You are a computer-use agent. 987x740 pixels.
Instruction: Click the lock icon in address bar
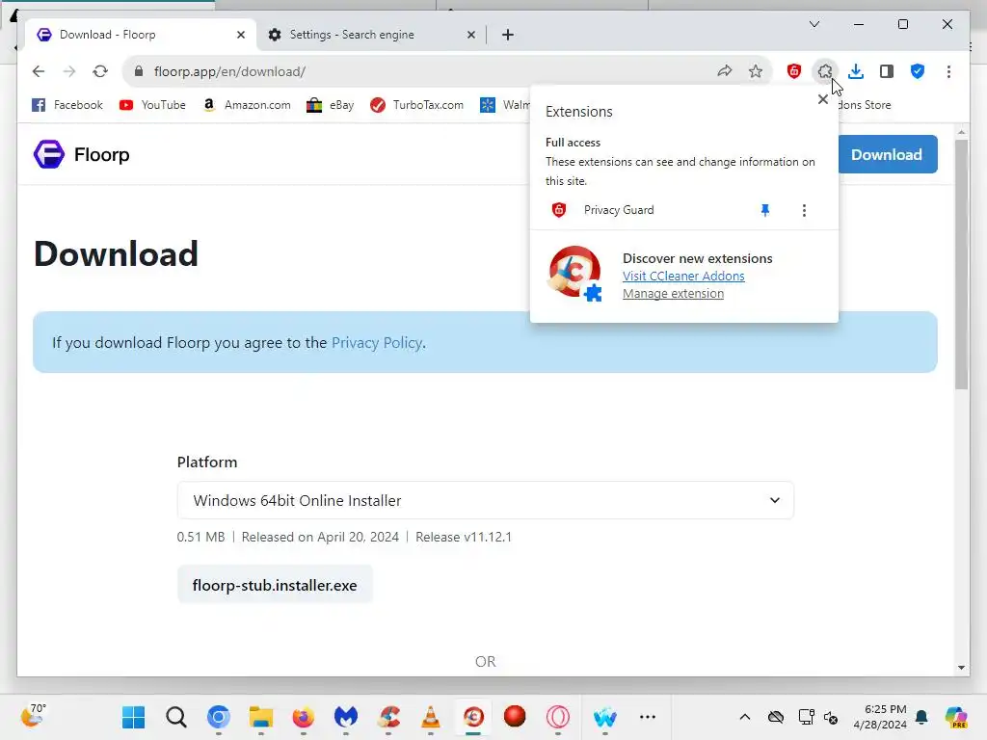click(139, 71)
